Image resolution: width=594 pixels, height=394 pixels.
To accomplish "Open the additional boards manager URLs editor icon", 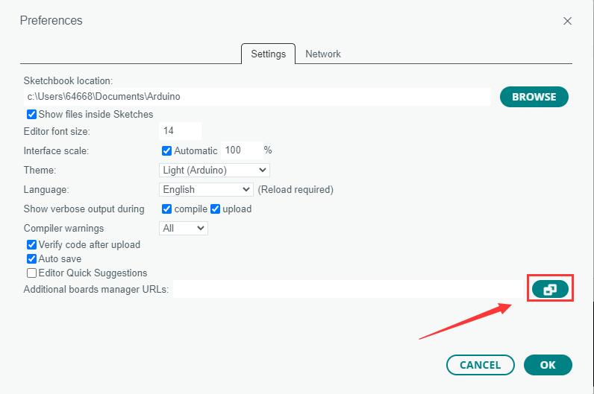I will coord(550,289).
